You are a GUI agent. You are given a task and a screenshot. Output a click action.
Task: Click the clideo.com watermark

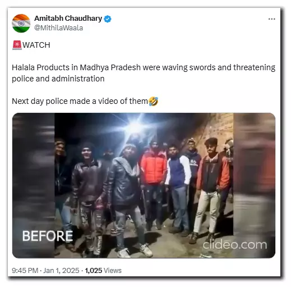coord(235,245)
